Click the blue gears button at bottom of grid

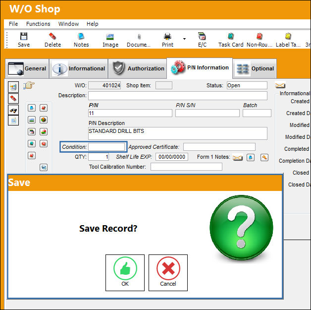click(x=44, y=168)
